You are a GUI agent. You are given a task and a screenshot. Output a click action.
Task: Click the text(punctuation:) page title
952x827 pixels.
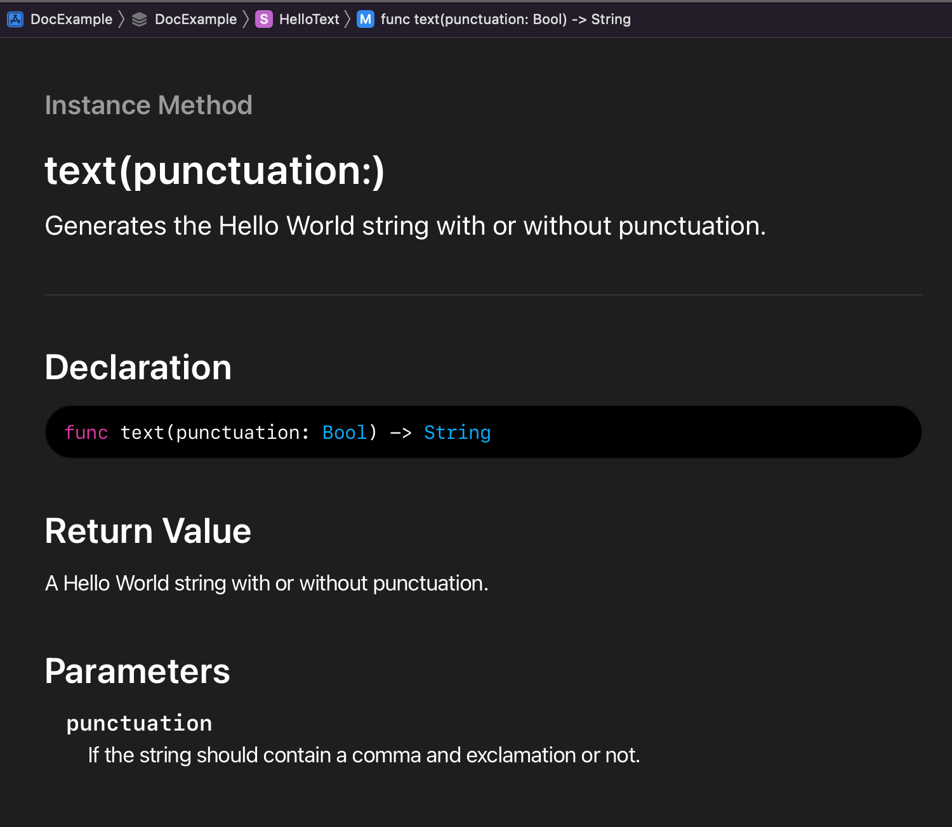coord(215,170)
